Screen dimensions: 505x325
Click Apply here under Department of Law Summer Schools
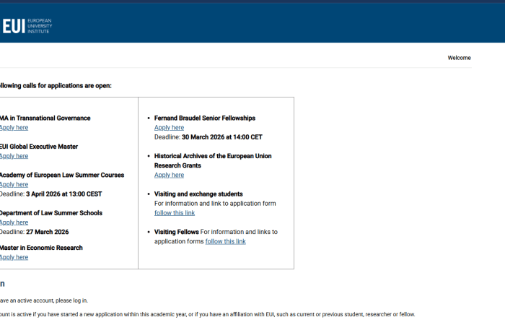pyautogui.click(x=14, y=222)
